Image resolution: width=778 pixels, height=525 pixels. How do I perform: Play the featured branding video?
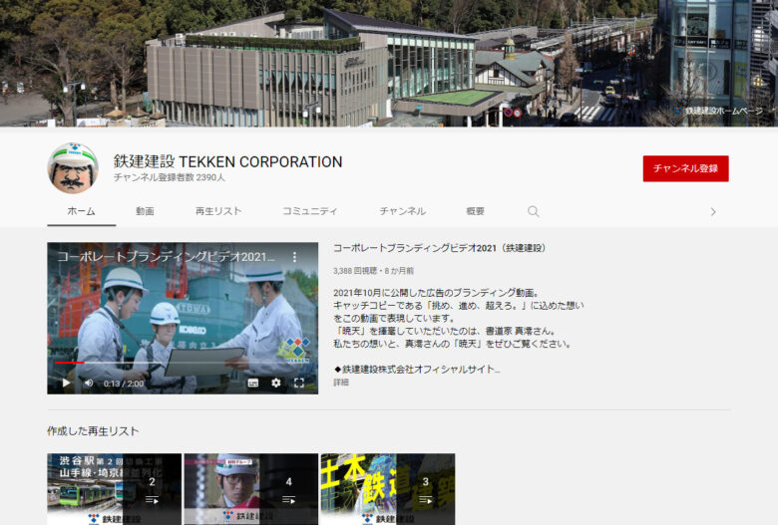[x=66, y=383]
